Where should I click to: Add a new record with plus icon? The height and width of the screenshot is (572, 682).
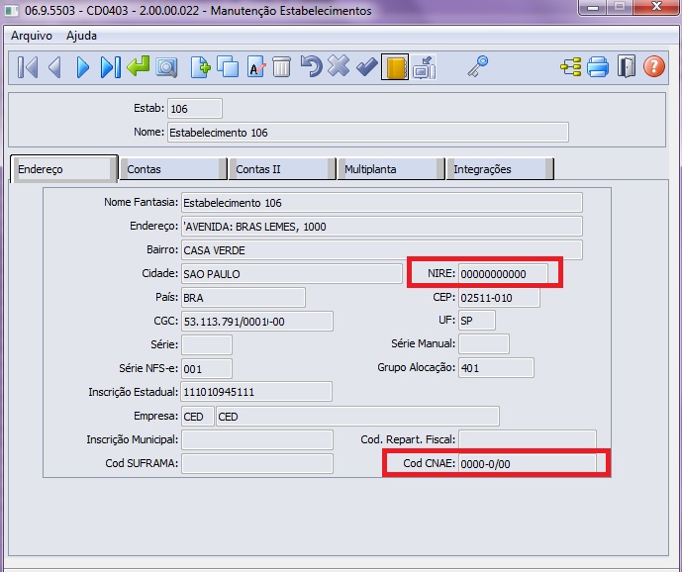click(200, 67)
